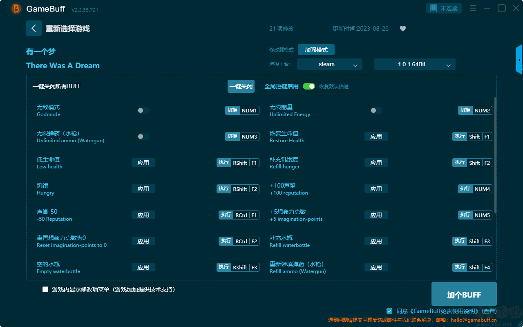
Task: Click the heart favorite icon
Action: point(403,29)
